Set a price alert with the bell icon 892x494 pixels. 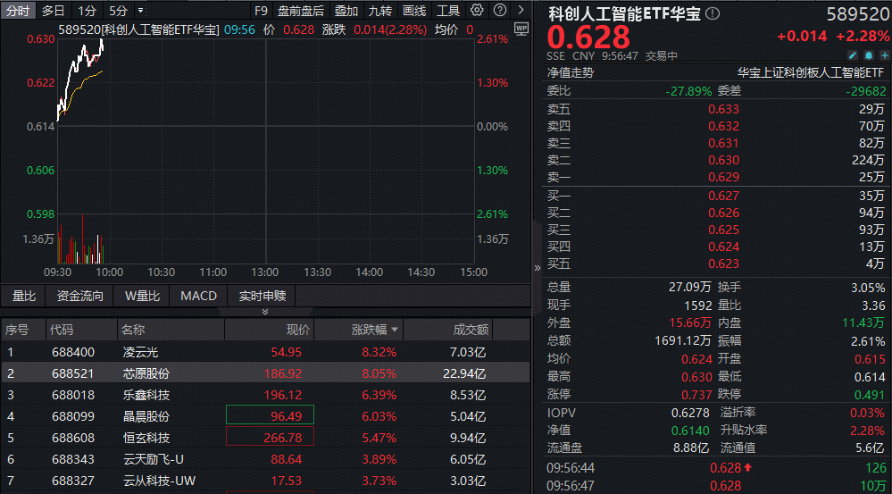[868, 55]
